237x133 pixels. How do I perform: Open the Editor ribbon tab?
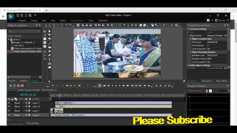coord(63,21)
